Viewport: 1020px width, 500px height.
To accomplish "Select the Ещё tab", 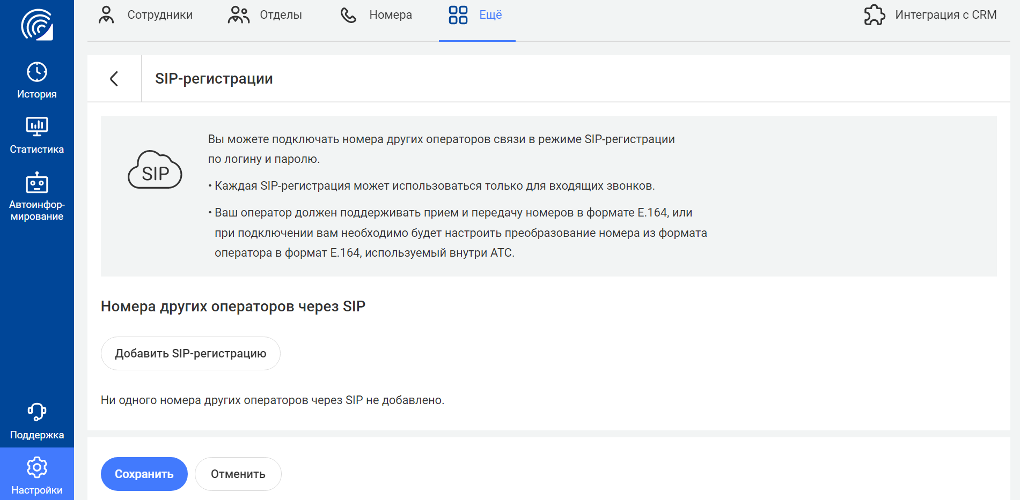I will tap(476, 15).
